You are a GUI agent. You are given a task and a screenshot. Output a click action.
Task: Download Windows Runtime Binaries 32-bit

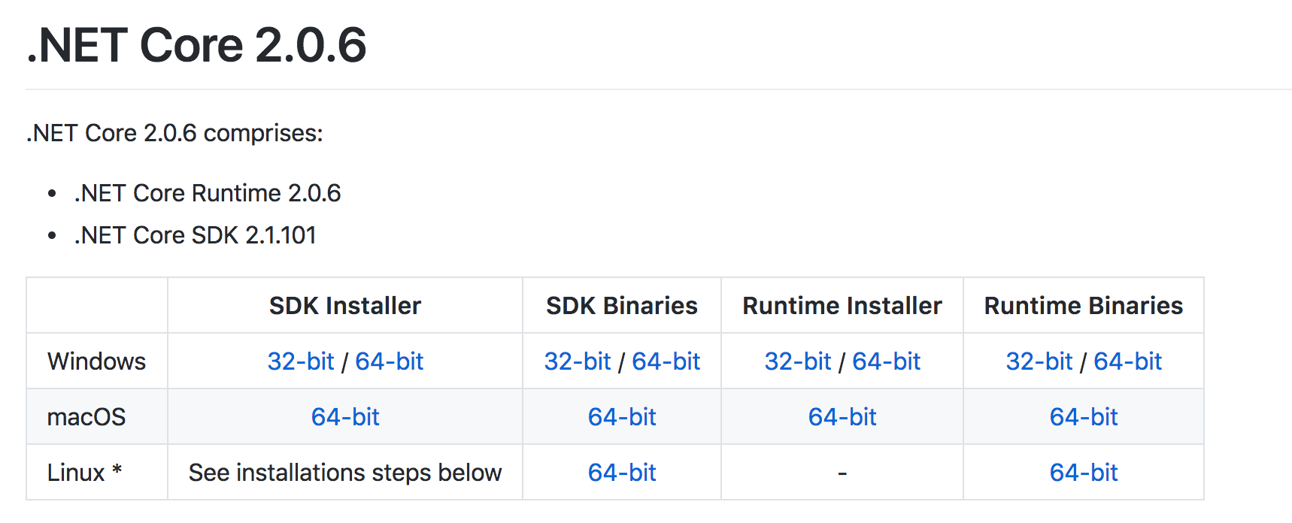(1039, 361)
